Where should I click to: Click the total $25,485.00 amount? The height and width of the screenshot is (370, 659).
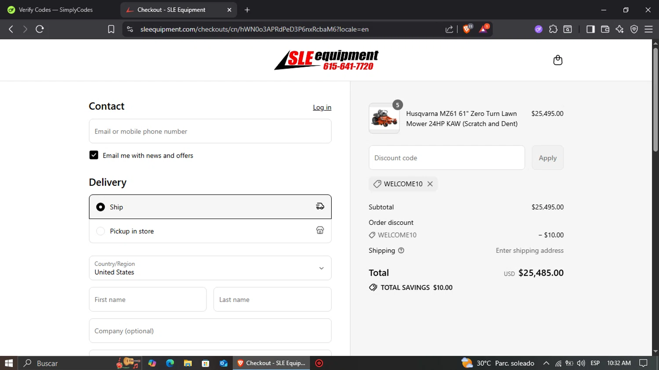coord(541,273)
